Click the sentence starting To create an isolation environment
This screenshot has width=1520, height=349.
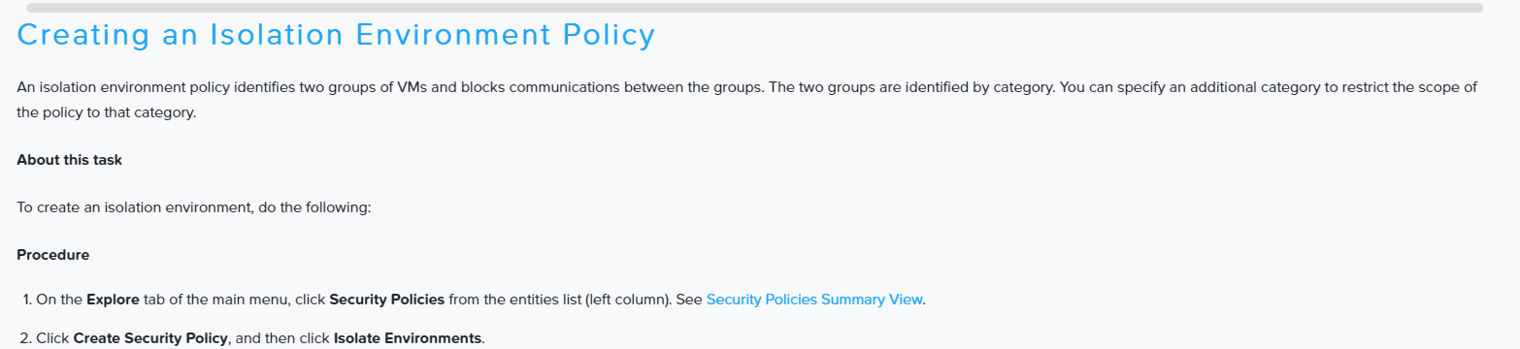pyautogui.click(x=194, y=207)
